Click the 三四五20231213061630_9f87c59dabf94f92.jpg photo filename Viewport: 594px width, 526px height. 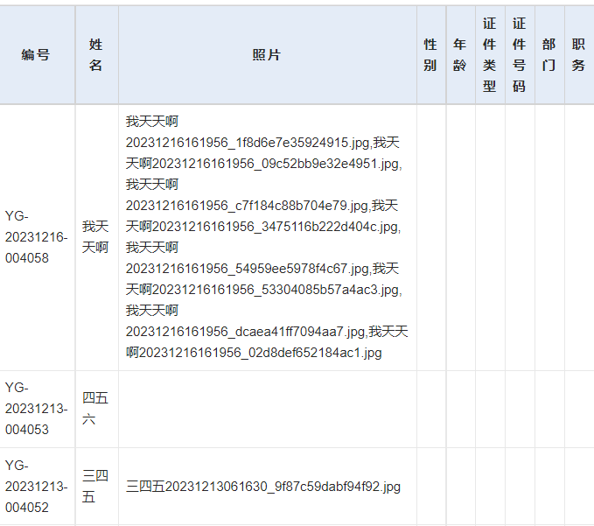coord(263,487)
